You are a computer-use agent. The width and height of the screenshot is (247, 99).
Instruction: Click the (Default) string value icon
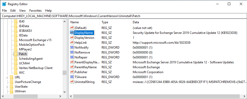point(72,28)
